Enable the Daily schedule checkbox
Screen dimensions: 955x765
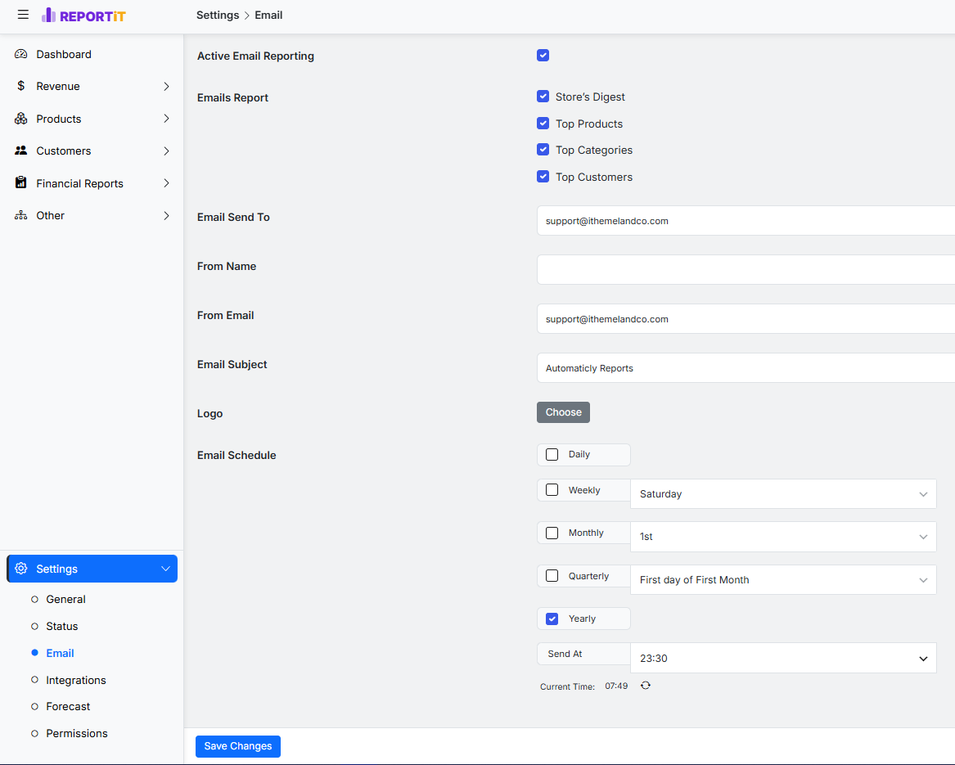[x=552, y=454]
